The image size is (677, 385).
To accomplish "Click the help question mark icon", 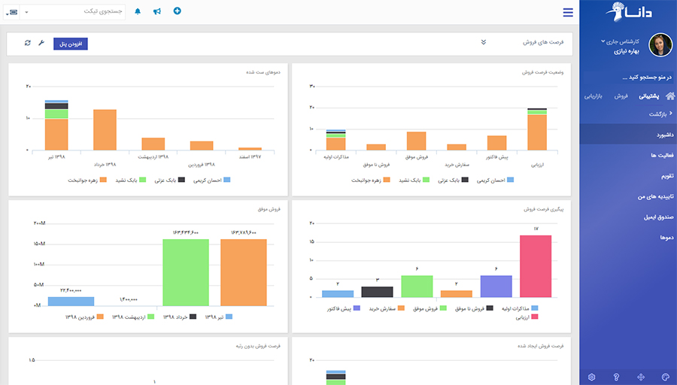I will [616, 377].
